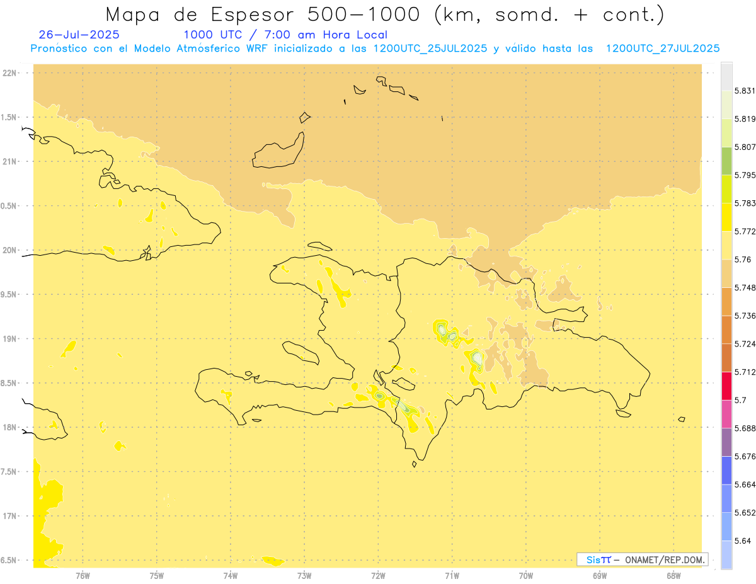This screenshot has height=584, width=756.
Task: Click legend value 5.652
Action: (745, 513)
